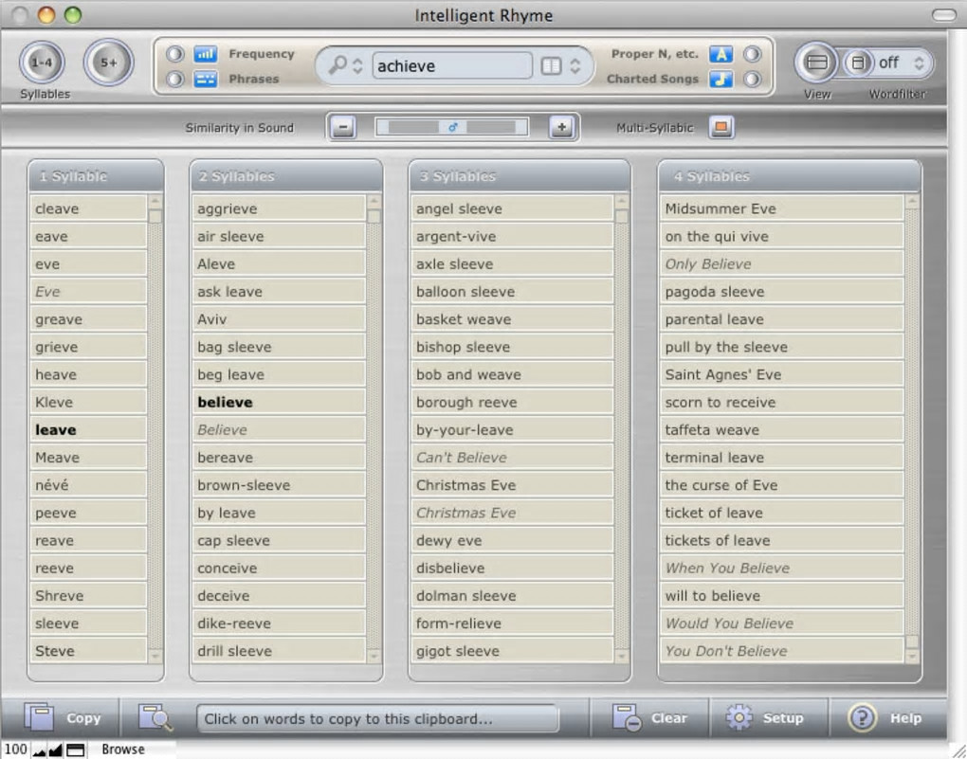This screenshot has width=967, height=759.
Task: Select the 5+ syllables round button
Action: pos(108,63)
